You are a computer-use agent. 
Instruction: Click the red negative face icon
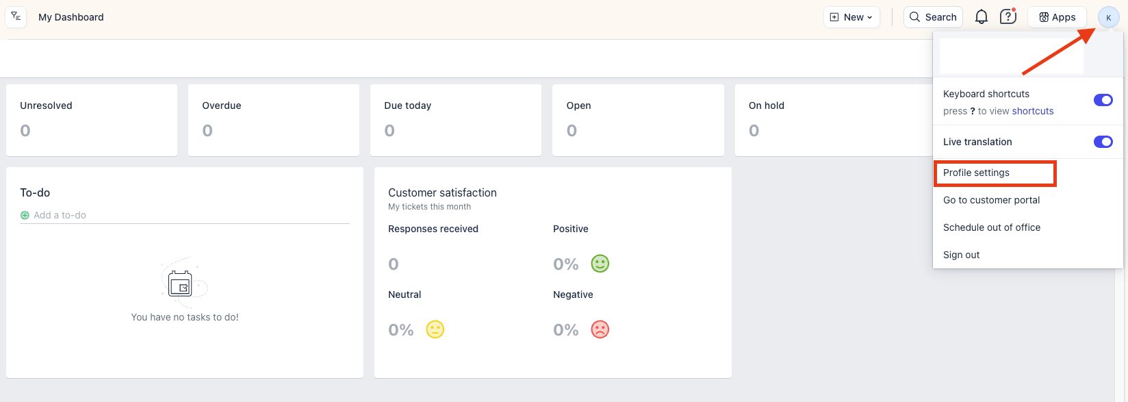point(600,329)
